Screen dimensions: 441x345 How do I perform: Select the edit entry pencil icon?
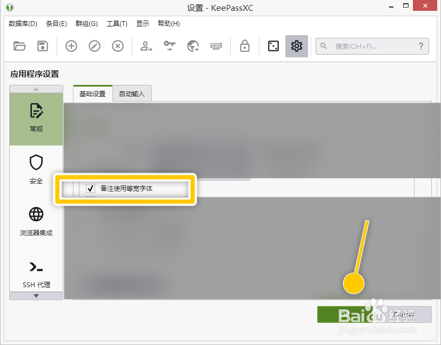[94, 46]
